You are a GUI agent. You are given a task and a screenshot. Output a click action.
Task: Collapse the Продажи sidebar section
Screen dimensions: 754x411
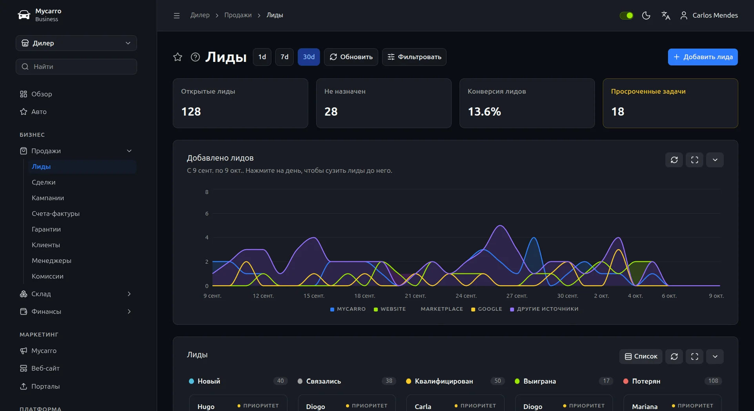(76, 151)
